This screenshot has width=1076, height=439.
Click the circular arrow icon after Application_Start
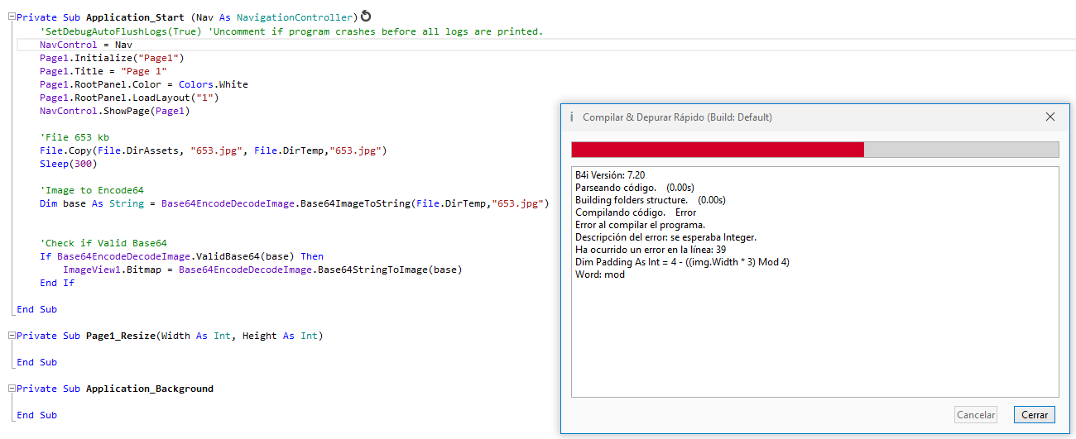pos(367,17)
